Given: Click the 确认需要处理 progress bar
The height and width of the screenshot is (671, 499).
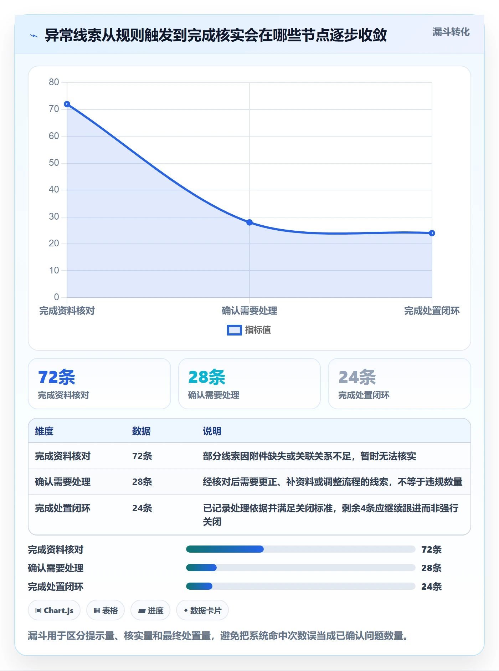Looking at the screenshot, I should (301, 568).
